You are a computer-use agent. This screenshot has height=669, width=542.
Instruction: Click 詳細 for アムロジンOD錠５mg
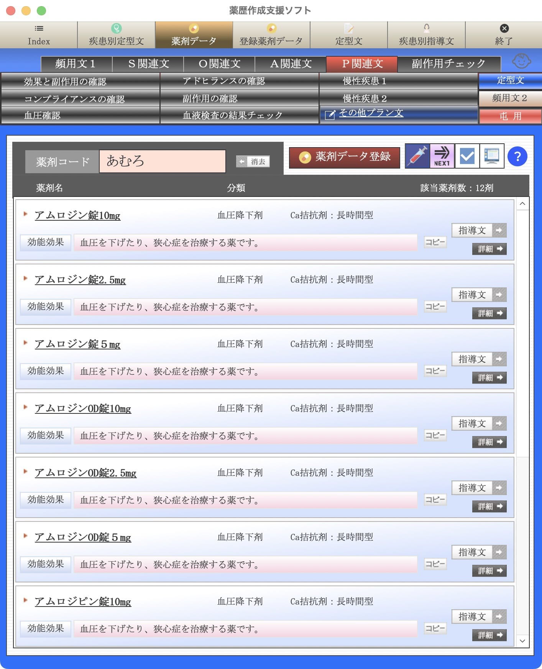[x=489, y=571]
